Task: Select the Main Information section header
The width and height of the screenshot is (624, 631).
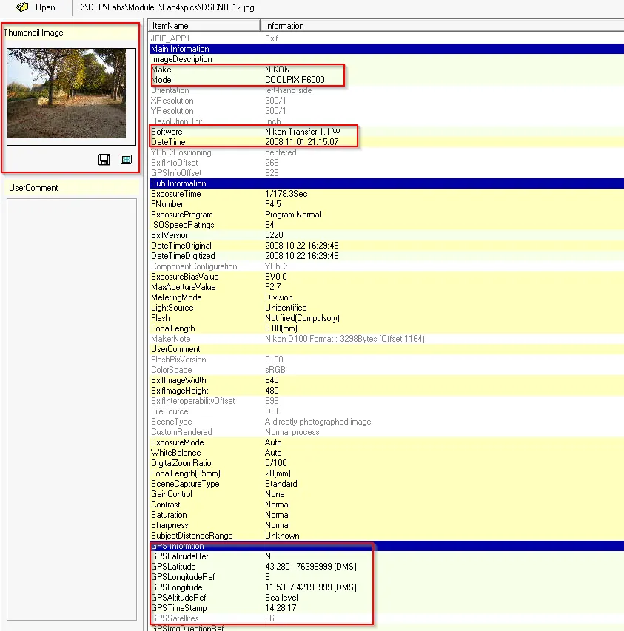Action: coord(385,49)
